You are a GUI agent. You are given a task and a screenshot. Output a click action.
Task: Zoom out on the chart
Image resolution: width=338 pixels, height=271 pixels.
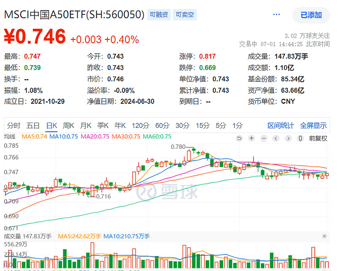point(264,138)
